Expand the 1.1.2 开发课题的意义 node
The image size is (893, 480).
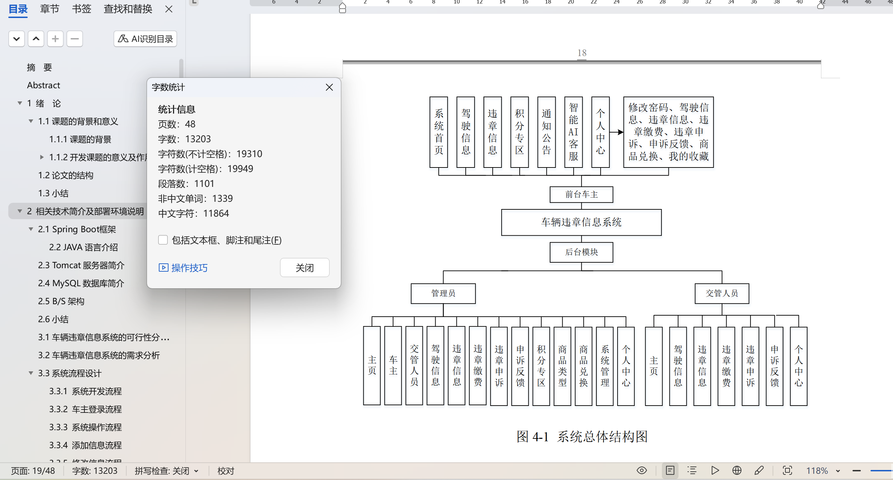pos(42,157)
